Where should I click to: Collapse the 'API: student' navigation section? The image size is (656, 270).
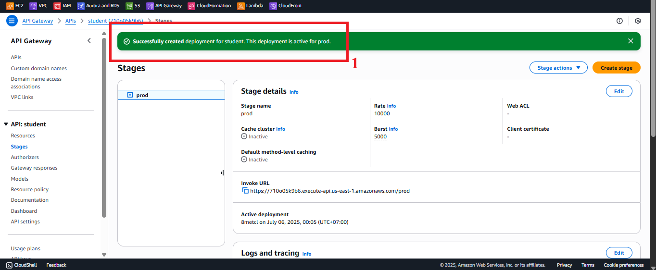point(6,124)
